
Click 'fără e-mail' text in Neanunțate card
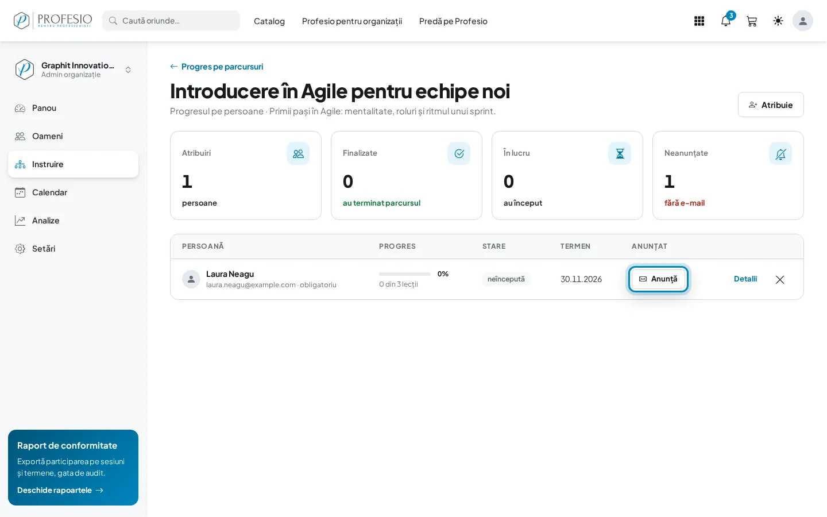click(x=685, y=203)
